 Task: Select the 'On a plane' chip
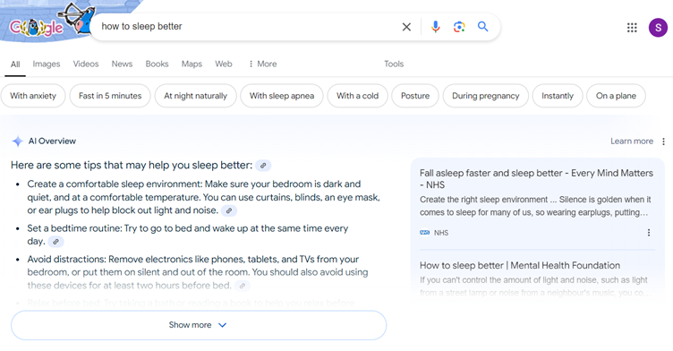pyautogui.click(x=616, y=96)
